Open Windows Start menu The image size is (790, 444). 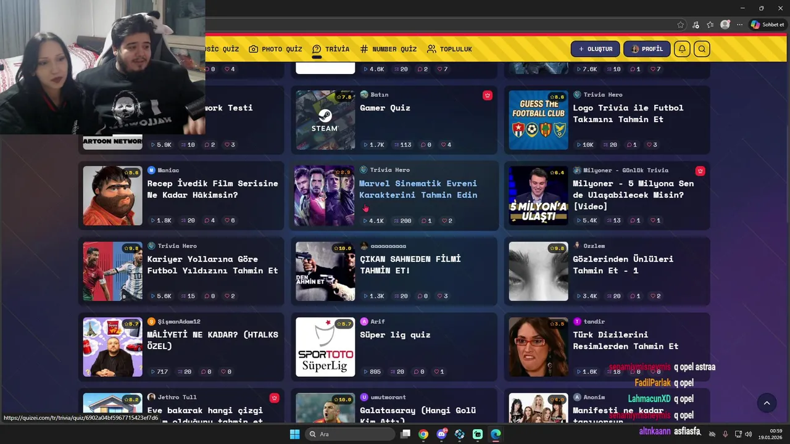click(x=294, y=434)
